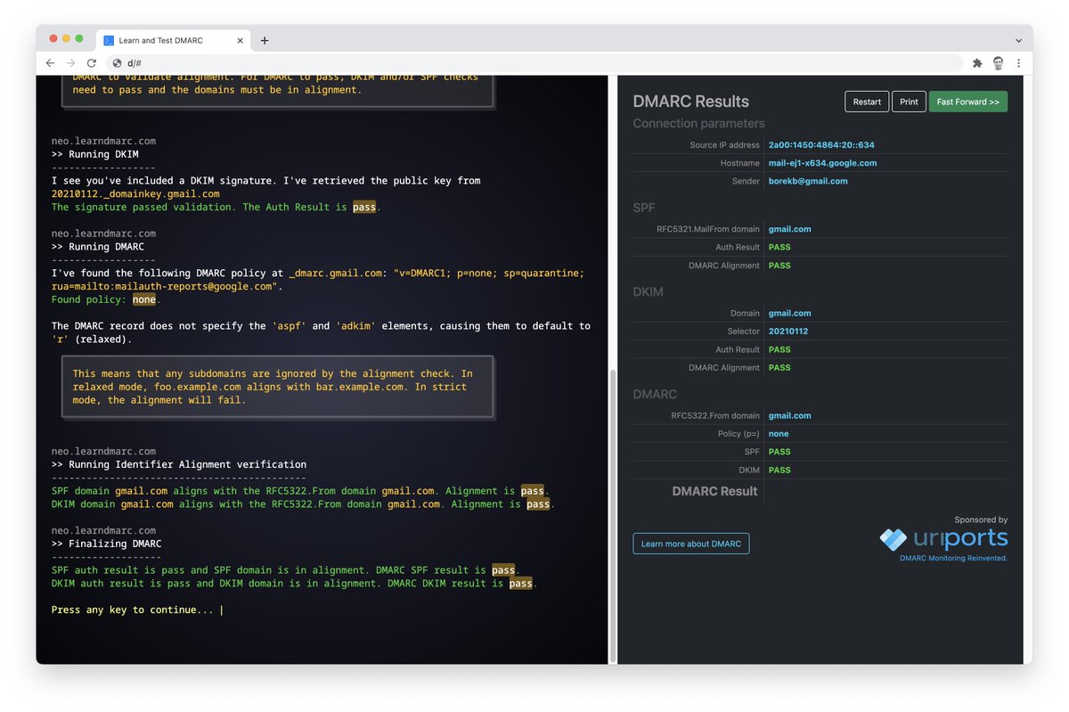
Task: Click the Print button
Action: click(x=909, y=102)
